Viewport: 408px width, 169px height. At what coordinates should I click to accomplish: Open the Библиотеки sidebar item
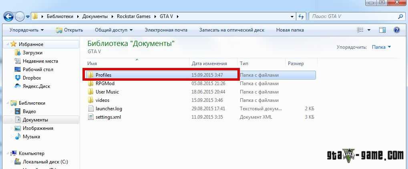pos(32,103)
